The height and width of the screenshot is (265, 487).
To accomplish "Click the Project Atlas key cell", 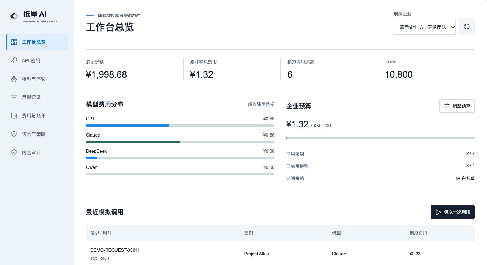I will tap(256, 254).
